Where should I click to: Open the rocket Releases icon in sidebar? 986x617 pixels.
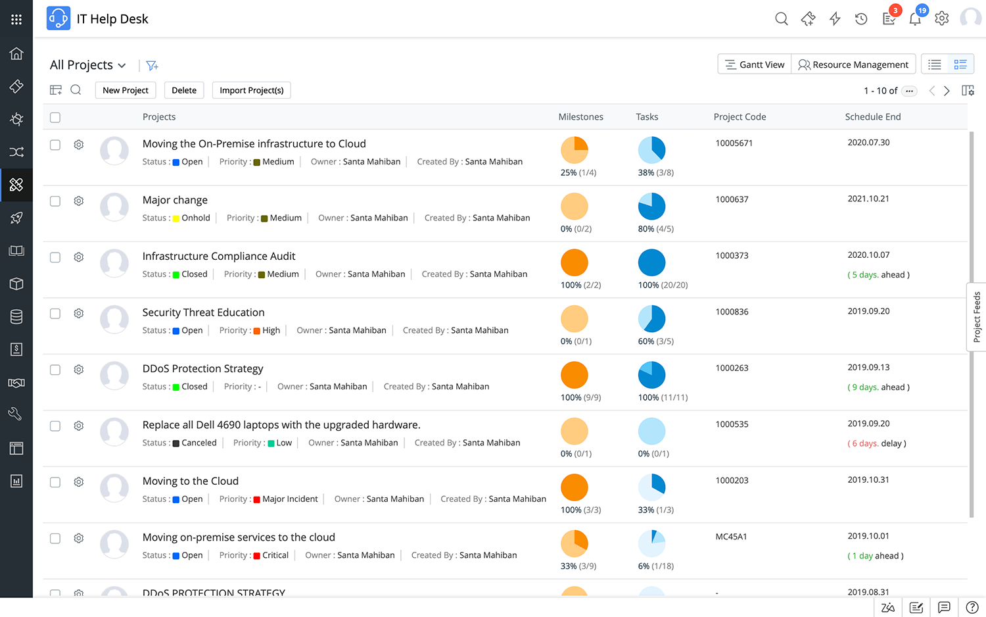[16, 218]
